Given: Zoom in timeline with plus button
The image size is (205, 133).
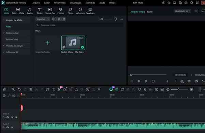Looking at the screenshot, I should coord(191,89).
